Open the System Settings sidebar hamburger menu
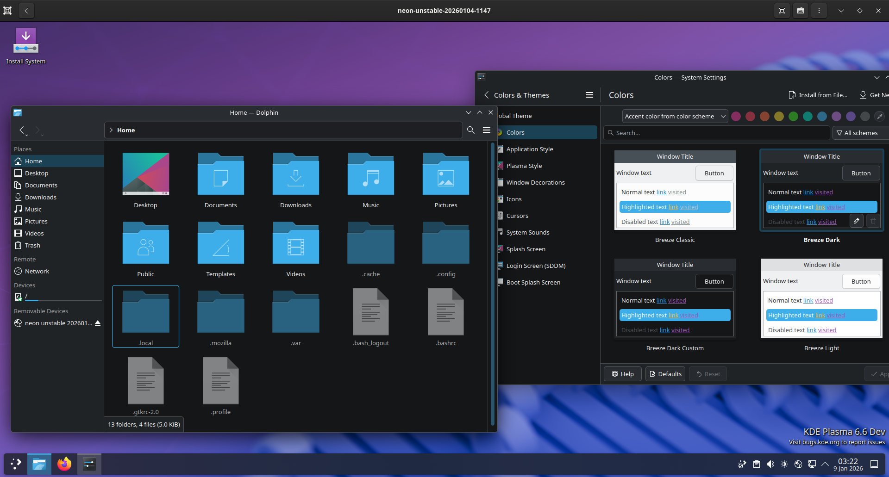Image resolution: width=889 pixels, height=477 pixels. [589, 95]
